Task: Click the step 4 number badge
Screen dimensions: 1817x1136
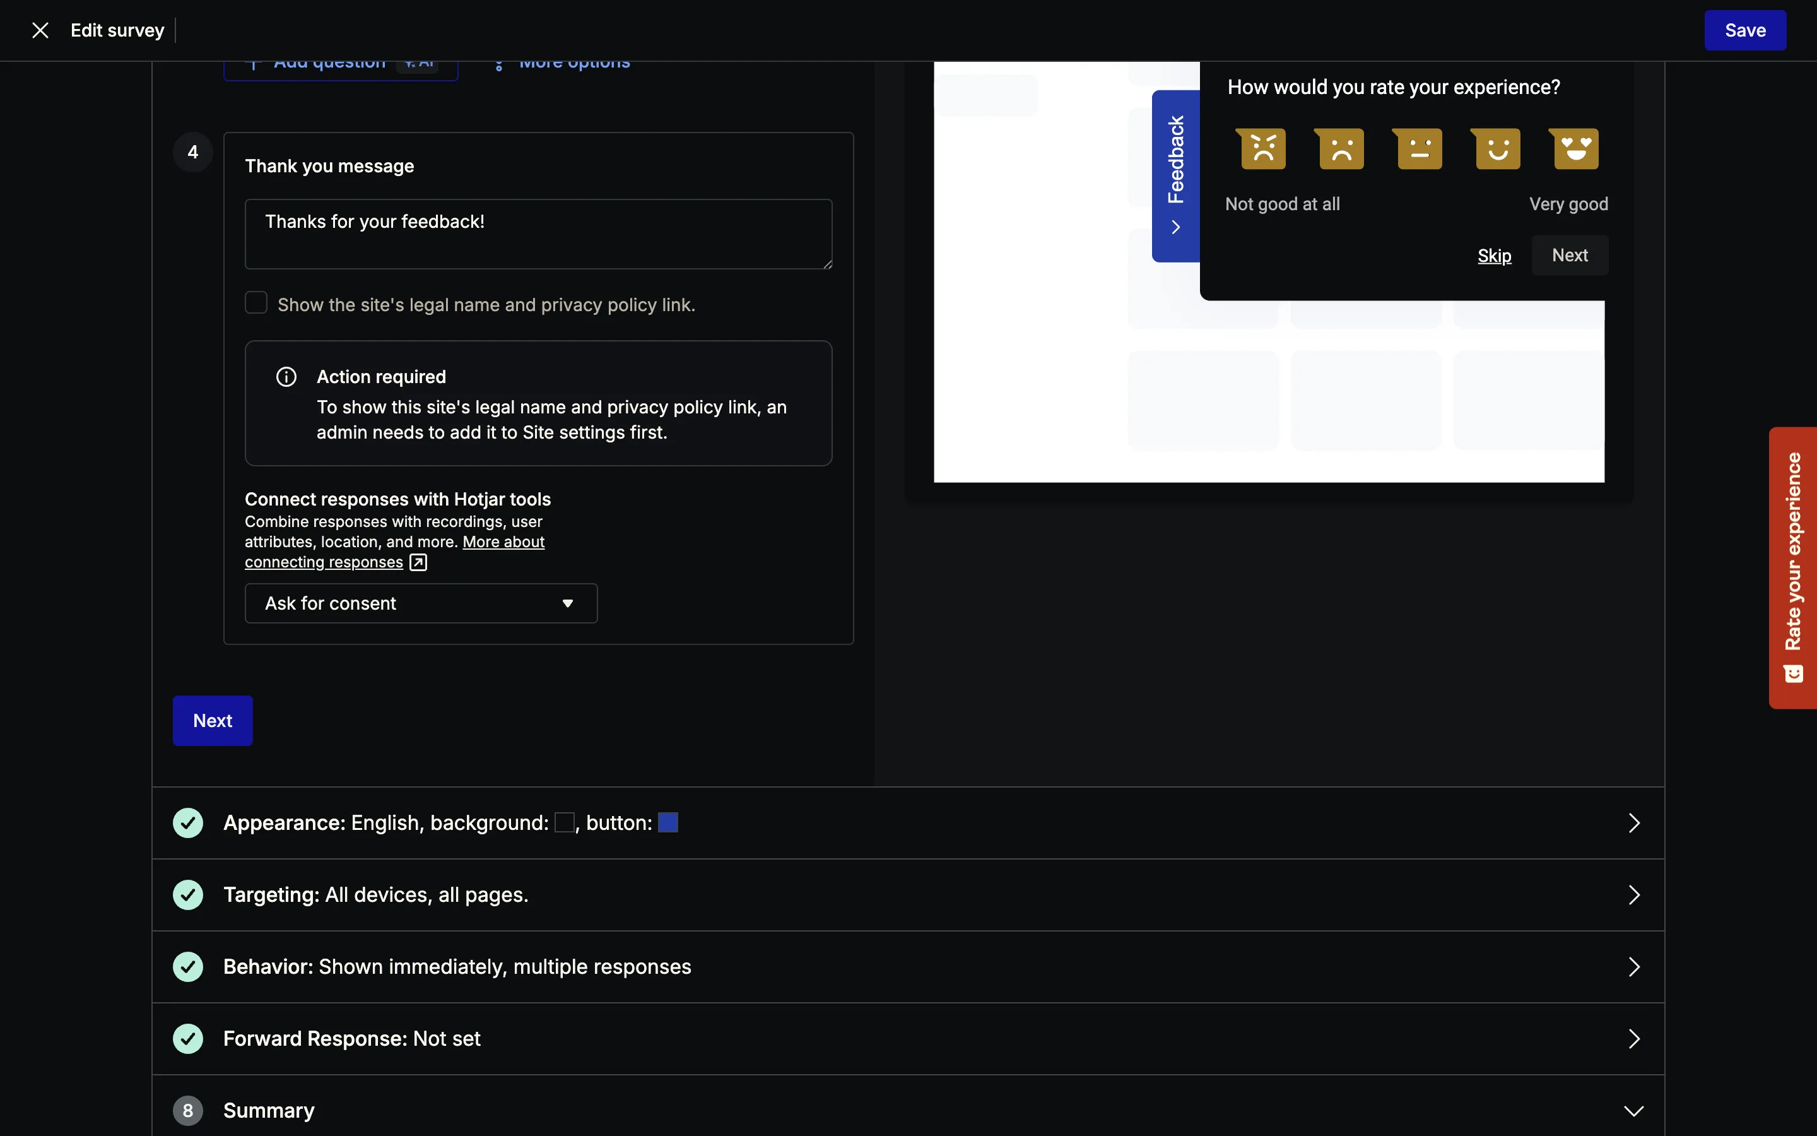Action: click(x=193, y=153)
